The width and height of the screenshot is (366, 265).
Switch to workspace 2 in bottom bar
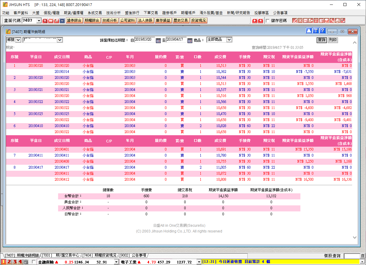point(9,262)
